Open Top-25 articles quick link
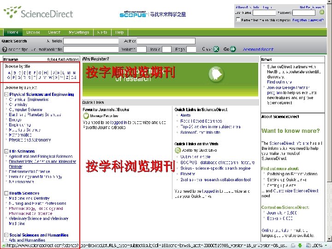Image resolution: width=332 pixels, height=249 pixels. point(210,127)
